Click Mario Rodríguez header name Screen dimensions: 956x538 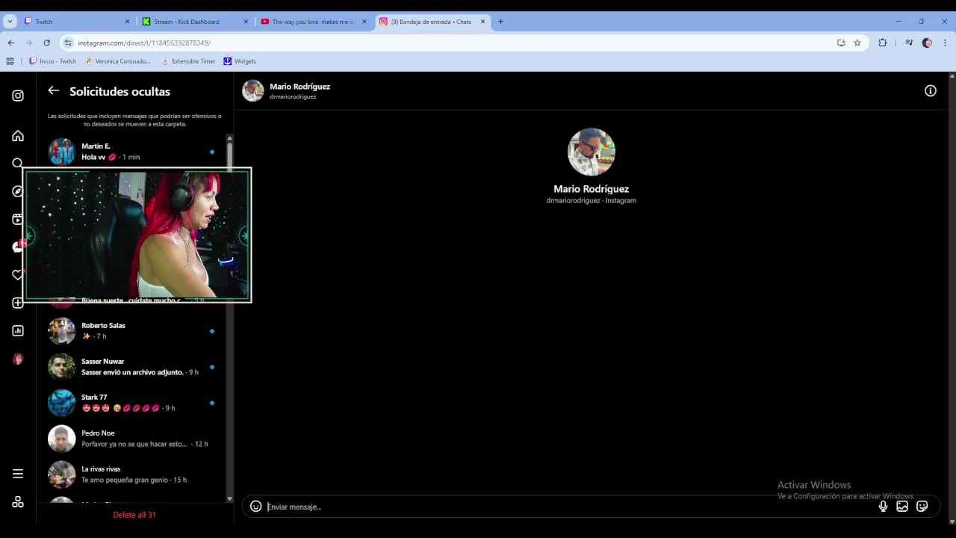point(299,87)
